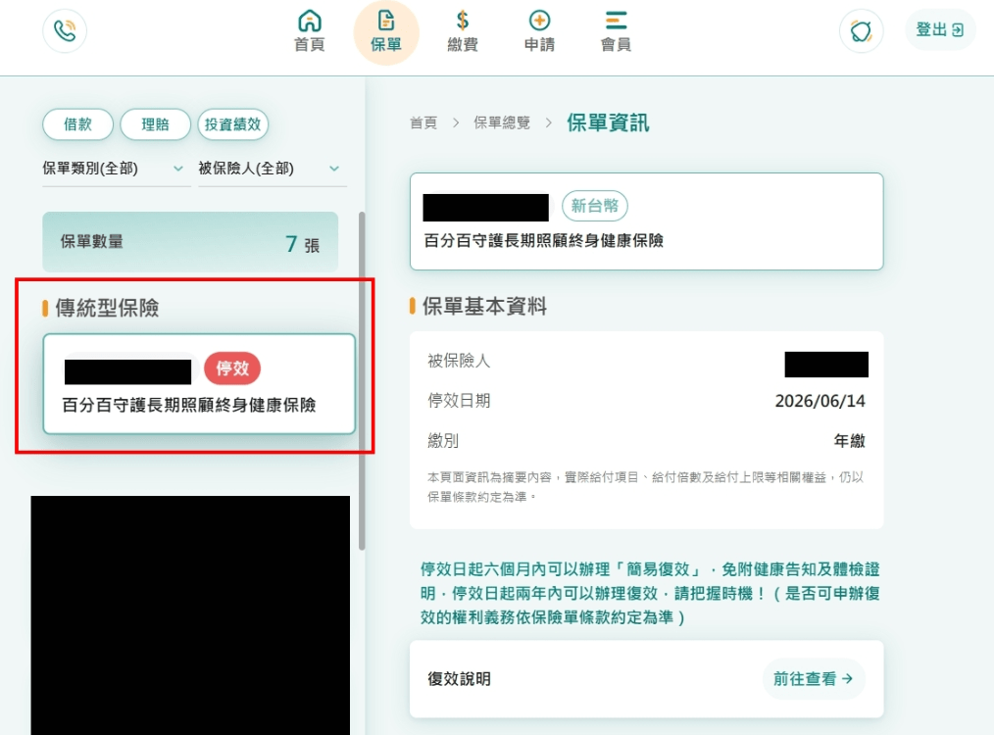Click the phone contact icon
The width and height of the screenshot is (994, 735).
tap(65, 30)
